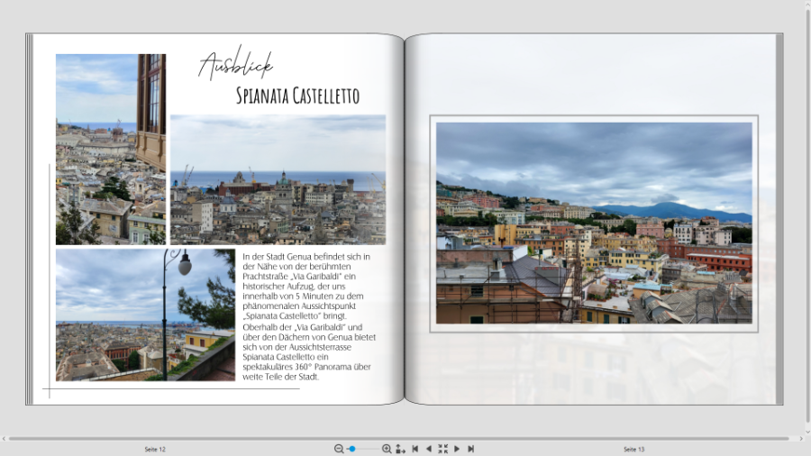Click the 'Seite 13' page label

coord(634,449)
